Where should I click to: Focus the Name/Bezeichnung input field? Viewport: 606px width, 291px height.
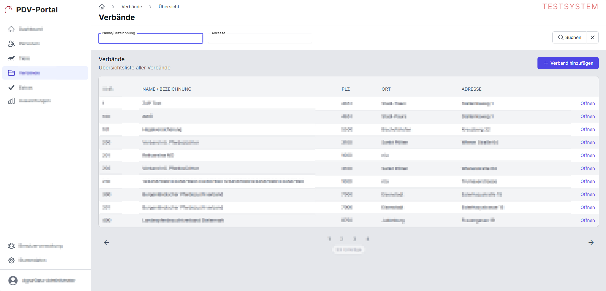click(151, 39)
